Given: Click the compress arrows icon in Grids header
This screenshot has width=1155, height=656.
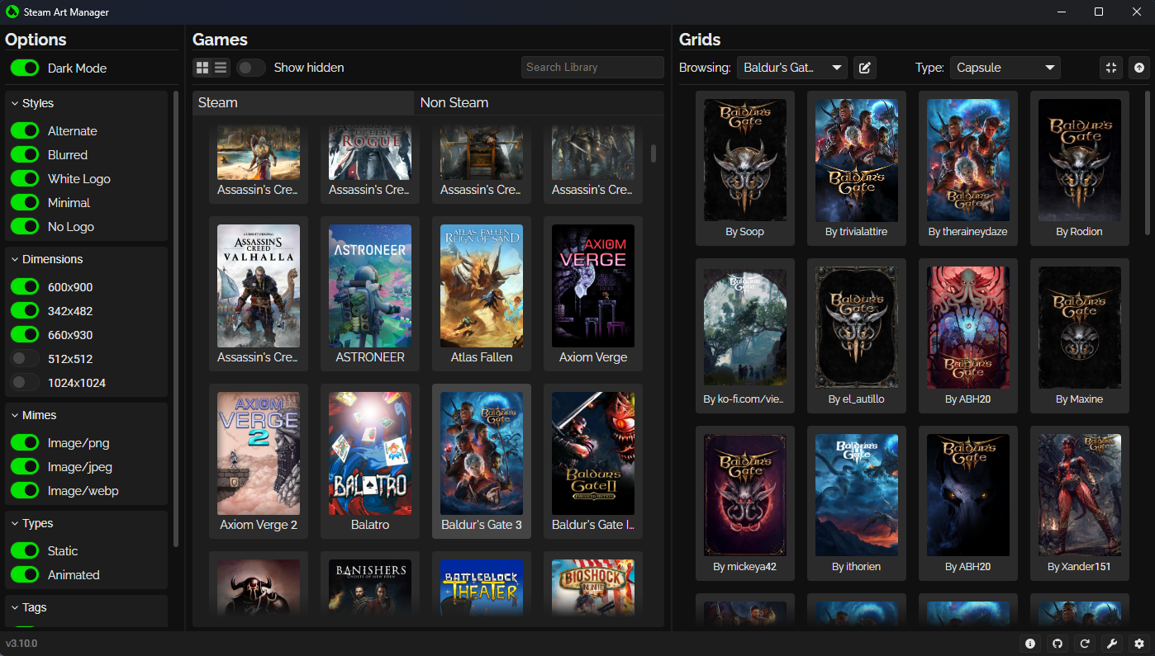Looking at the screenshot, I should click(x=1111, y=68).
